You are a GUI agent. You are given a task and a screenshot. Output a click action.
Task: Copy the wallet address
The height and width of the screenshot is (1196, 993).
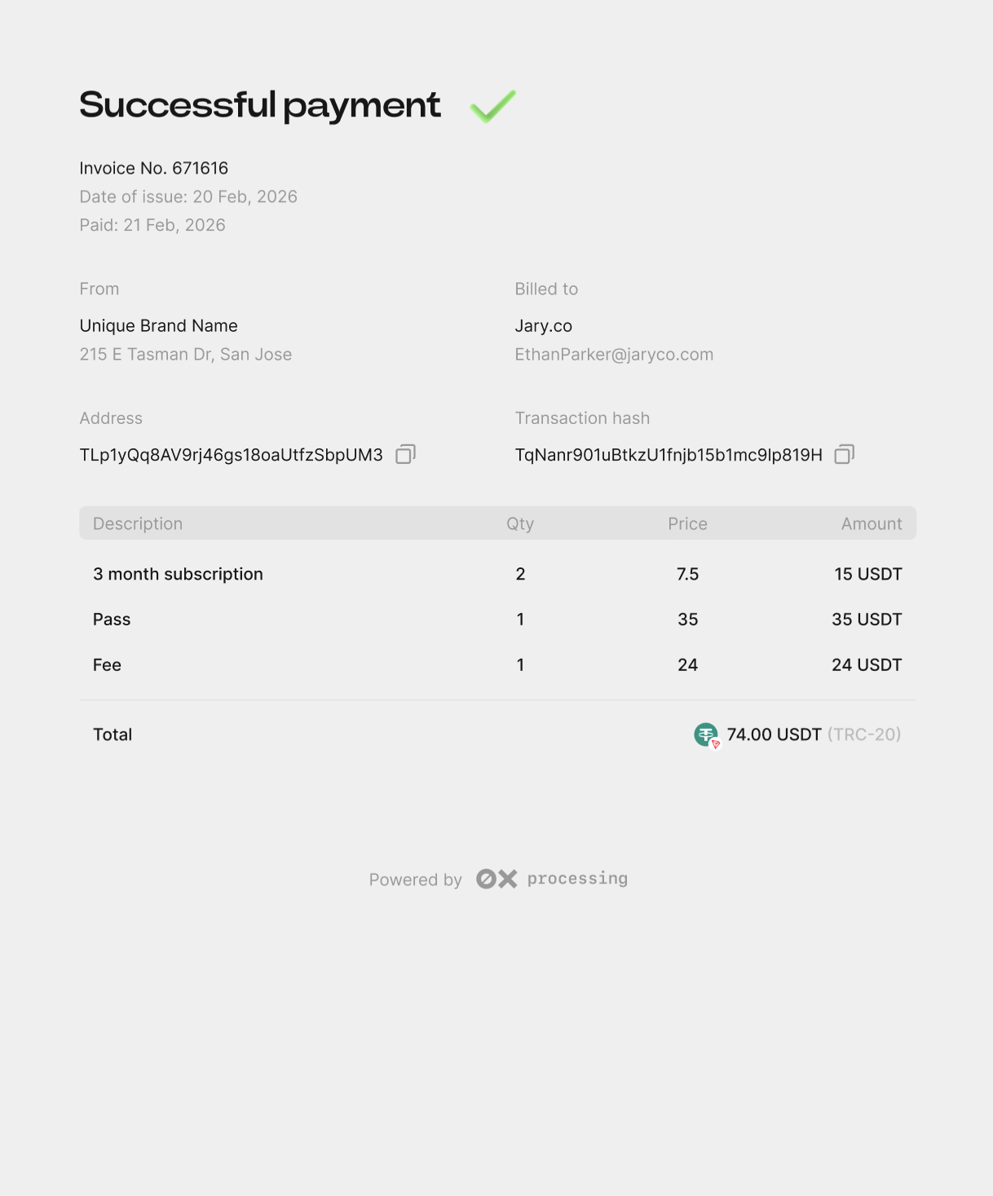[x=405, y=454]
